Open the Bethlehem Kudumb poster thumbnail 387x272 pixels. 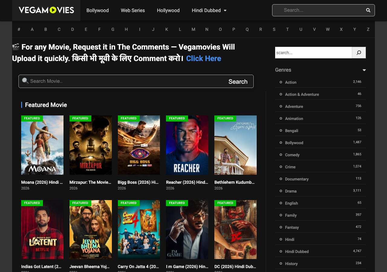pyautogui.click(x=236, y=145)
